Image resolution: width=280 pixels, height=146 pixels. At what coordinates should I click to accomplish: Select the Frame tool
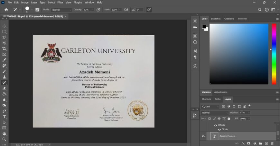pyautogui.click(x=4, y=54)
